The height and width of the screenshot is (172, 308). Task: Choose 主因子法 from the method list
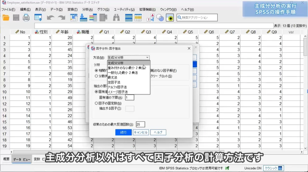click(114, 82)
